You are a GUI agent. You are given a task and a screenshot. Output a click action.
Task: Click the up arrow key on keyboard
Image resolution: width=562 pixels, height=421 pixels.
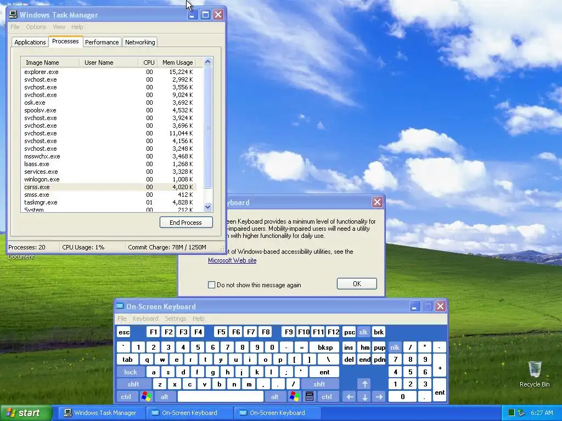click(364, 384)
